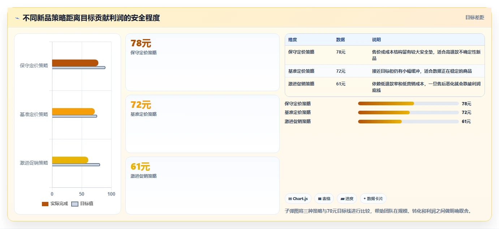Click the 78元 value in table
499x229 pixels.
click(x=341, y=52)
